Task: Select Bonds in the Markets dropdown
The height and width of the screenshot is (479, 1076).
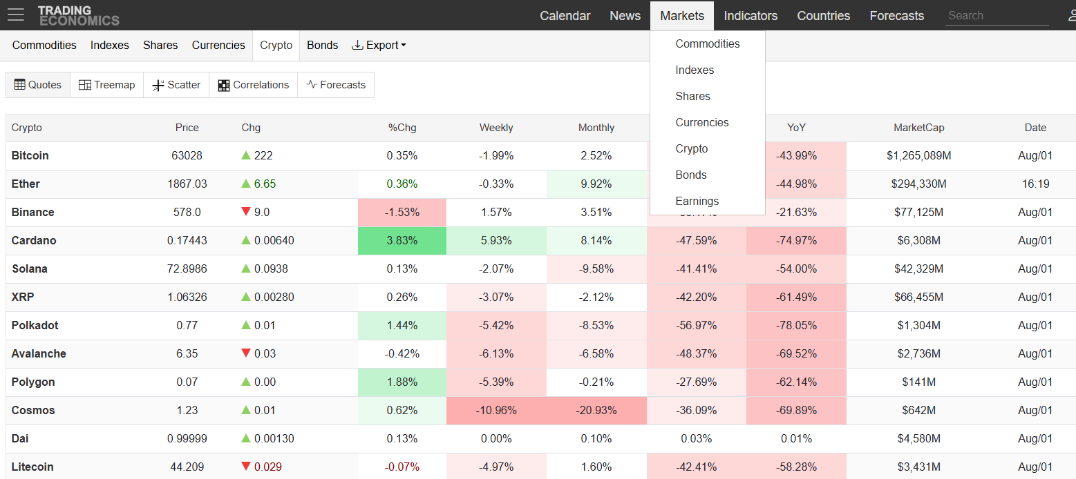Action: (691, 175)
